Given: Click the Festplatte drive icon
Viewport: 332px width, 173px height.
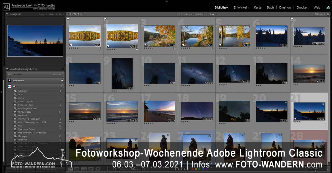Looking at the screenshot, I should (9, 74).
